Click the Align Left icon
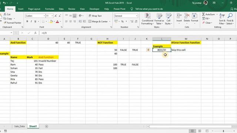This screenshot has width=237, height=133. [66, 21]
